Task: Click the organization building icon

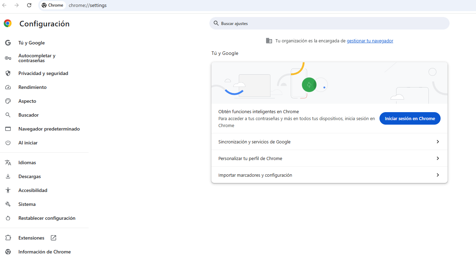Action: (x=269, y=41)
